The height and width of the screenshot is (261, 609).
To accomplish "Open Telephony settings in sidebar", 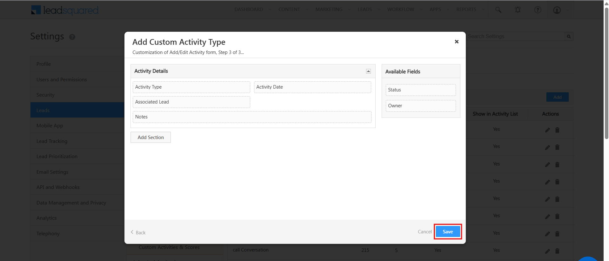I will coord(77,233).
